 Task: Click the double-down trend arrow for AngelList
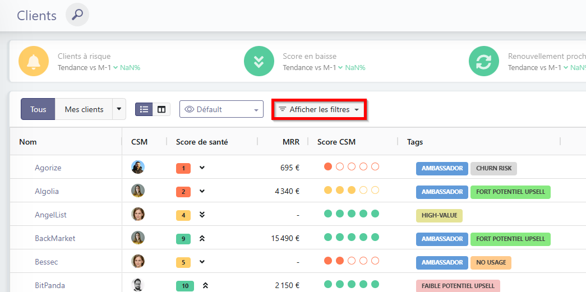pyautogui.click(x=202, y=214)
